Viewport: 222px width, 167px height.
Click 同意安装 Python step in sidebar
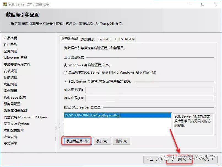(x=17, y=124)
